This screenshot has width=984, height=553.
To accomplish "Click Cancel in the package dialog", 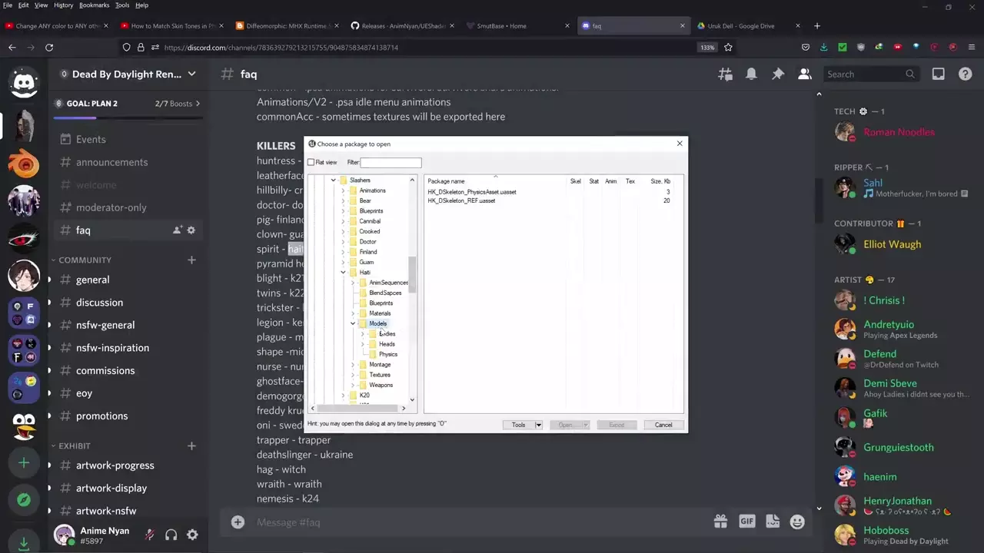I will point(663,425).
